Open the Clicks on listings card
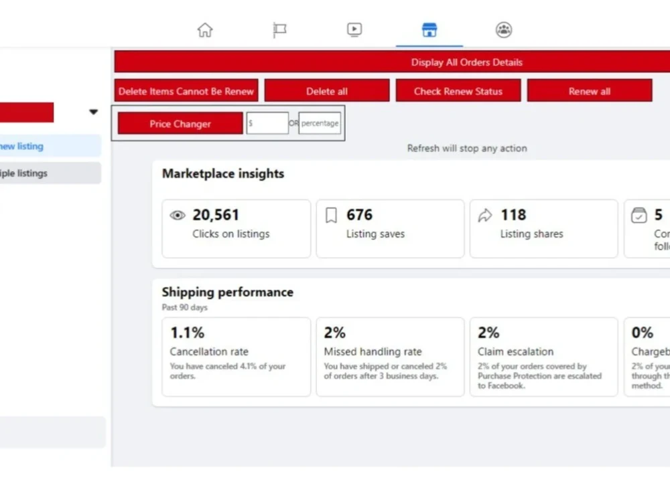Image resolution: width=670 pixels, height=502 pixels. pos(237,228)
